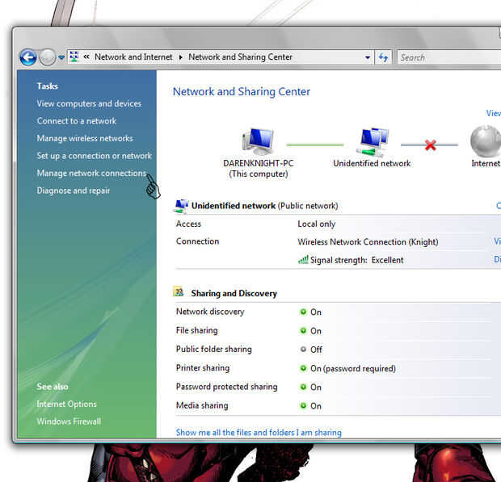
Task: Click into the Search field
Action: pos(449,57)
